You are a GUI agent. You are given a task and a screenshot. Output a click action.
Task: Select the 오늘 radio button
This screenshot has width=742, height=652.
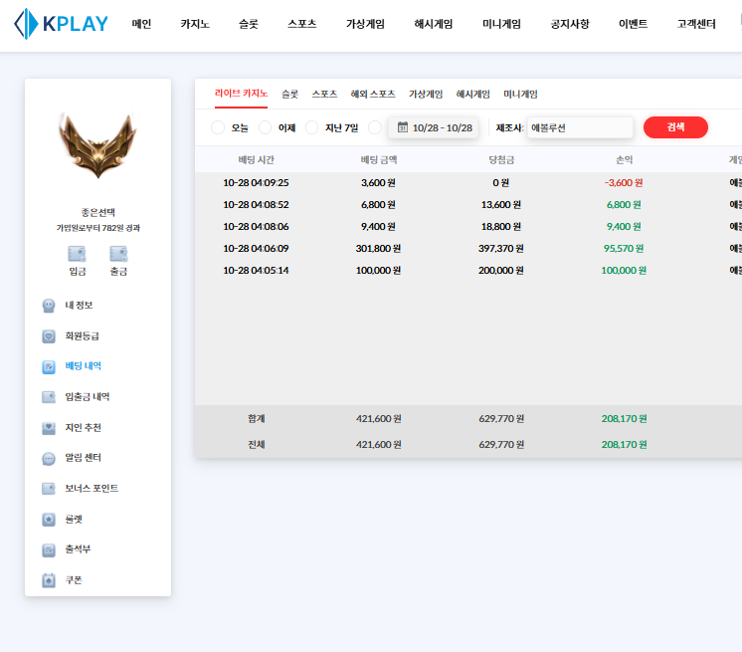218,127
